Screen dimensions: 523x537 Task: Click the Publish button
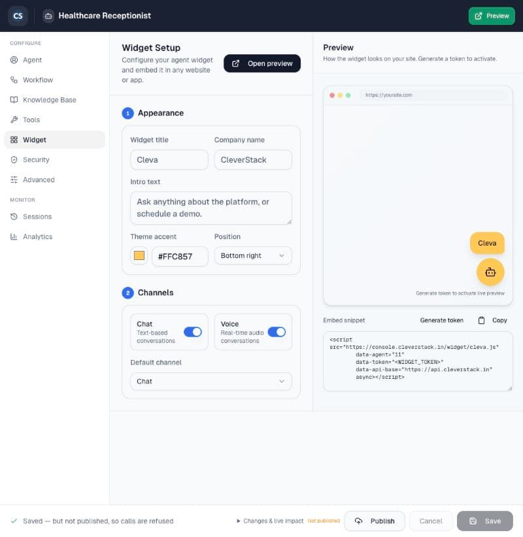[x=374, y=521]
